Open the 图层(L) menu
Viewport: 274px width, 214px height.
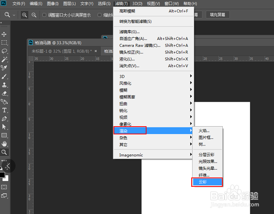click(x=70, y=3)
